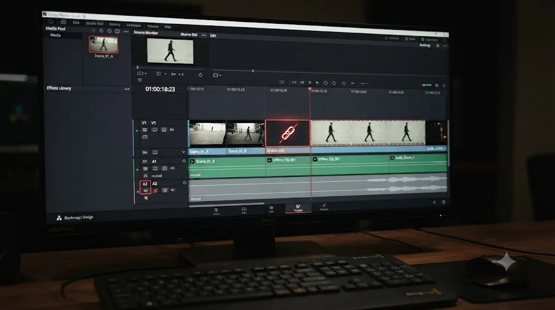Select the first Offline_Clip audio segment on A1
Screen dimensions: 555x310
click(288, 165)
